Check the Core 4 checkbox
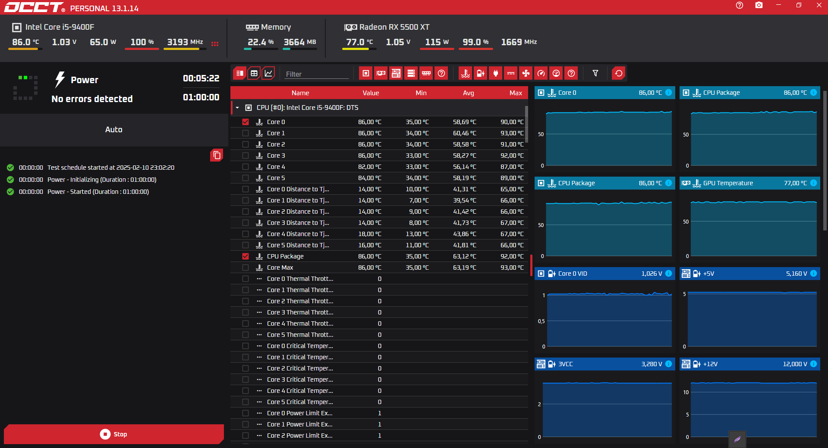 tap(246, 167)
